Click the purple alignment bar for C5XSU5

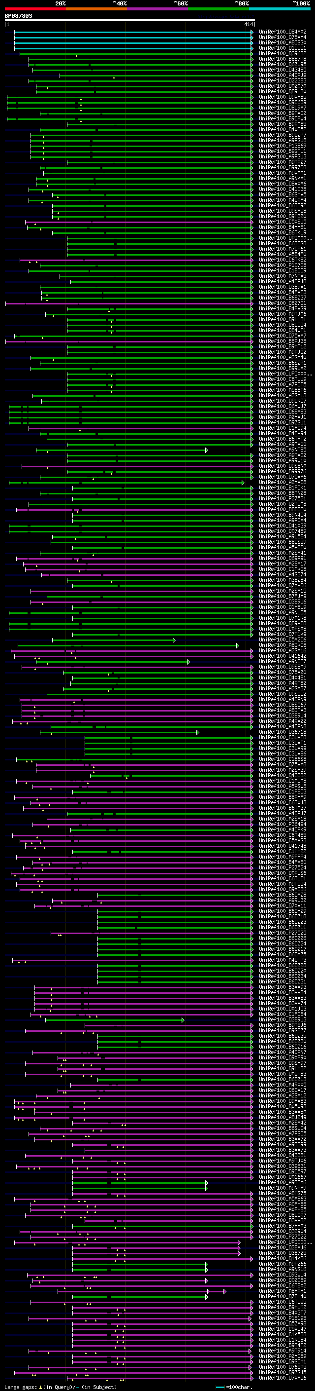coord(139,222)
